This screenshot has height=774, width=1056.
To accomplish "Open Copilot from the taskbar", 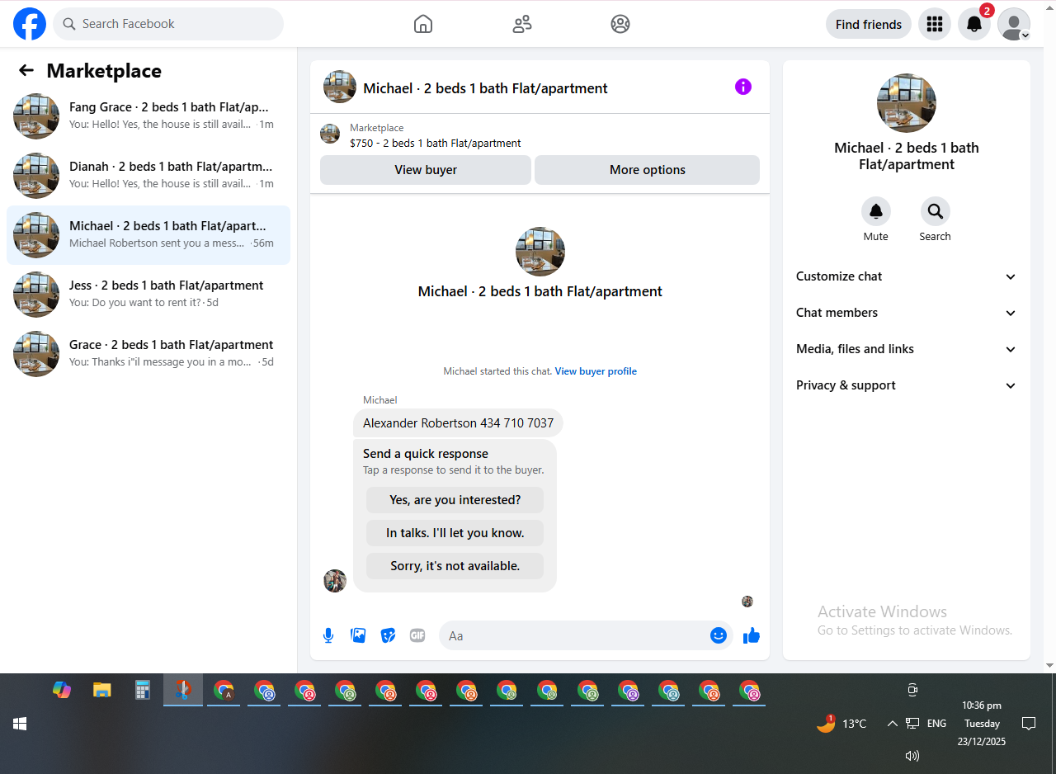I will click(62, 690).
